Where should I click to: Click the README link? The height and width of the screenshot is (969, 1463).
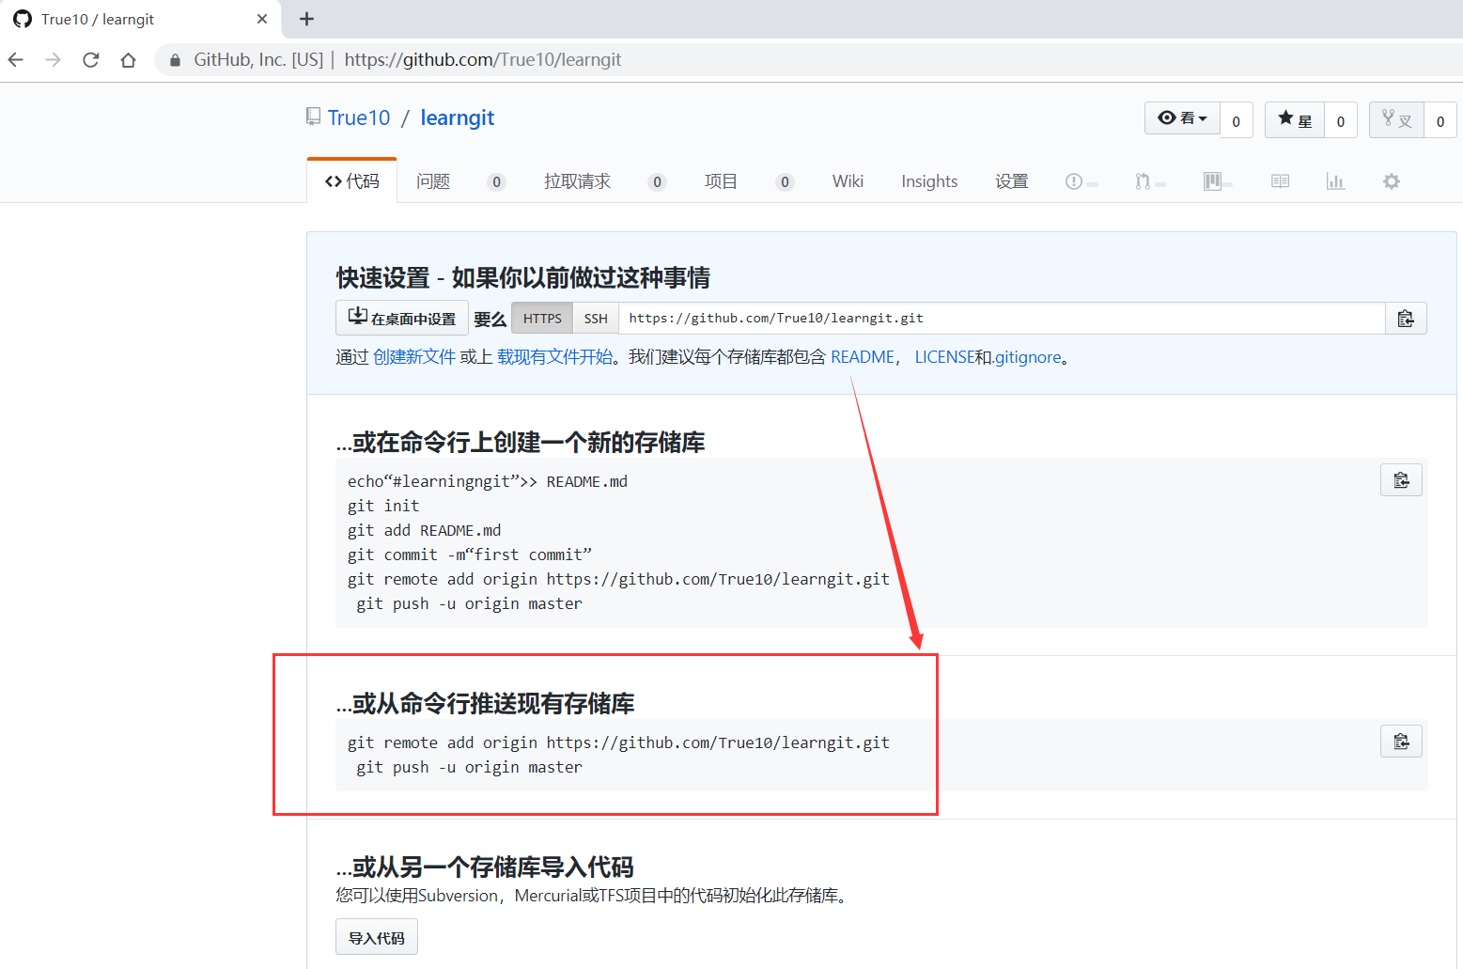863,357
